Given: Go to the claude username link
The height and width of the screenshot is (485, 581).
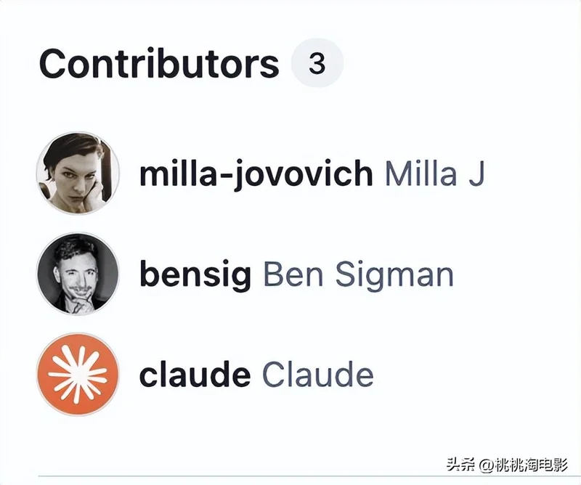Looking at the screenshot, I should point(195,375).
